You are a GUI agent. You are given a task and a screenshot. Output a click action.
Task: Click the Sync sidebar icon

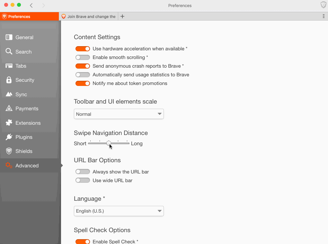point(9,94)
